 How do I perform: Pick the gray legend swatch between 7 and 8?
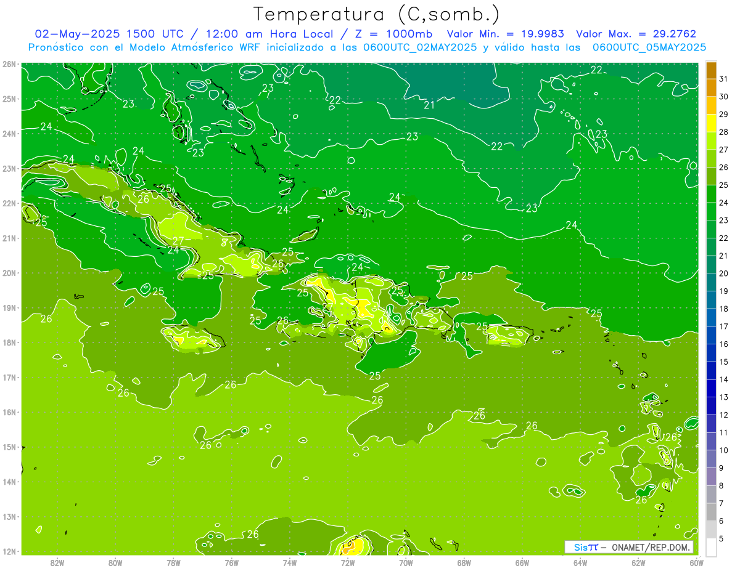(x=711, y=494)
